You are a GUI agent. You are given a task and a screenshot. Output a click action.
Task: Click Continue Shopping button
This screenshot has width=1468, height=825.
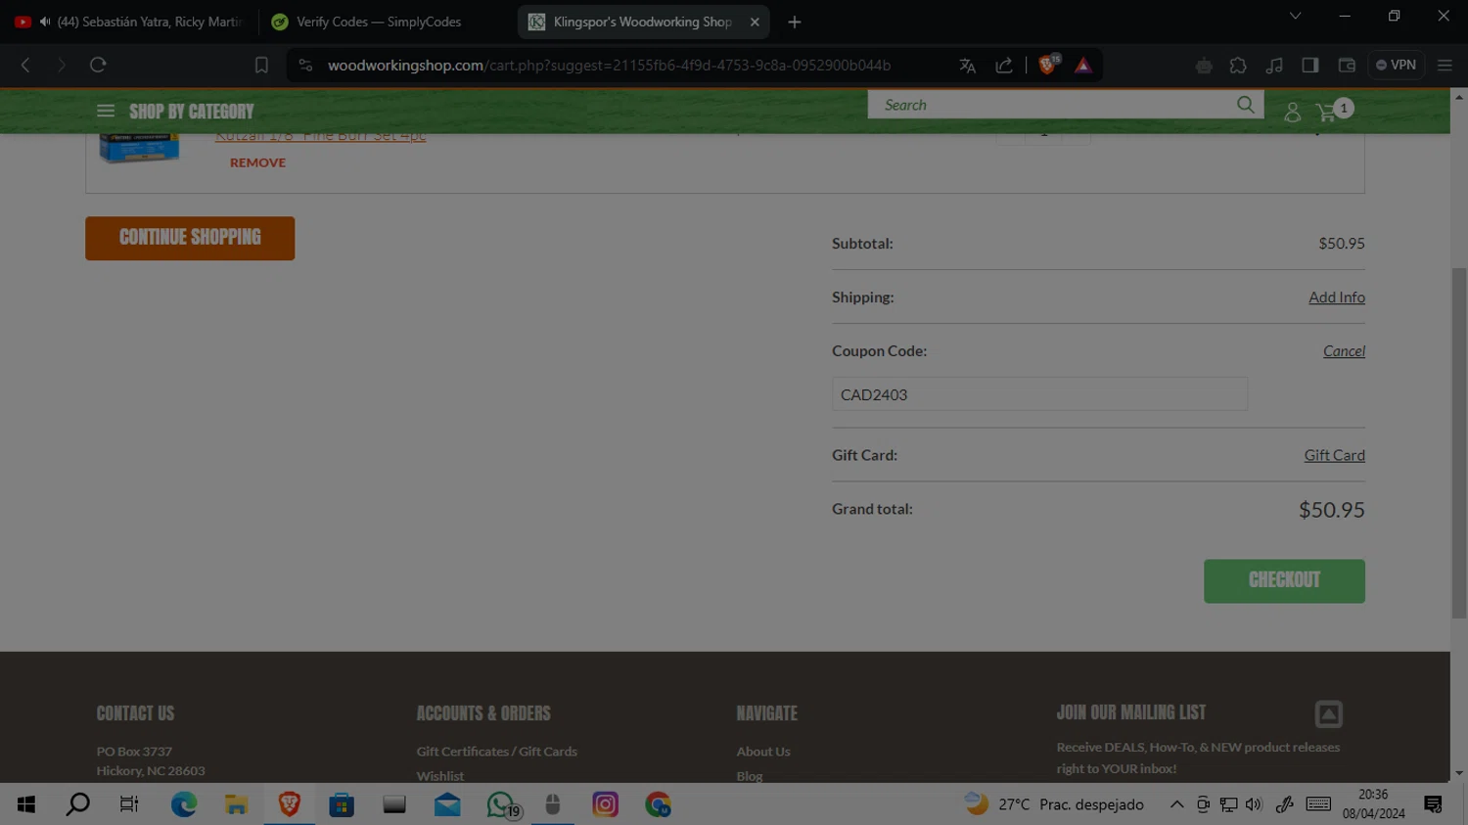(190, 238)
